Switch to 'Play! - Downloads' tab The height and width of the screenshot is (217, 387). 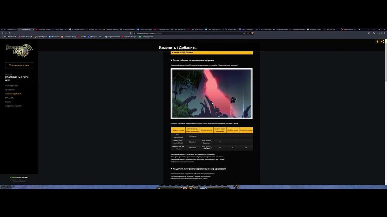coord(247,30)
